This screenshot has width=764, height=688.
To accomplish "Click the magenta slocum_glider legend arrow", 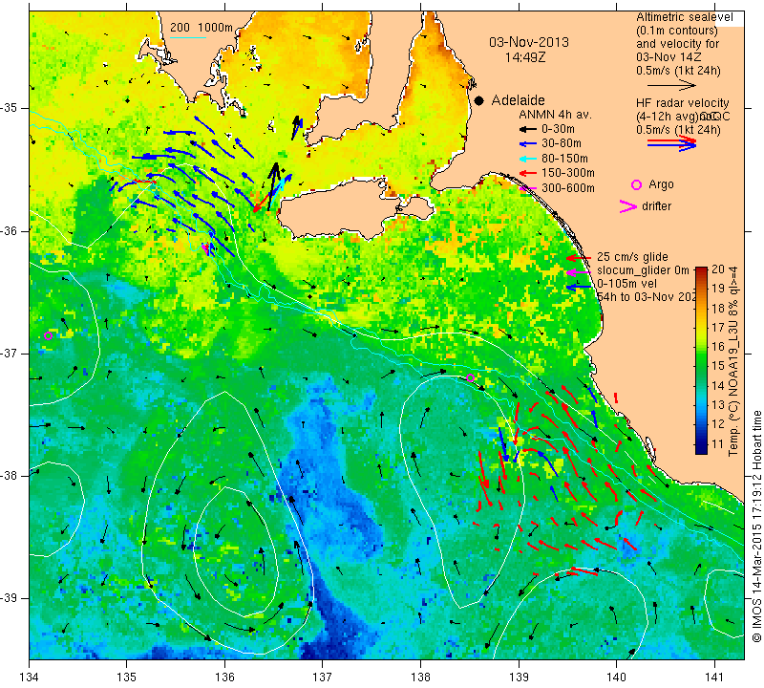I will [x=579, y=272].
